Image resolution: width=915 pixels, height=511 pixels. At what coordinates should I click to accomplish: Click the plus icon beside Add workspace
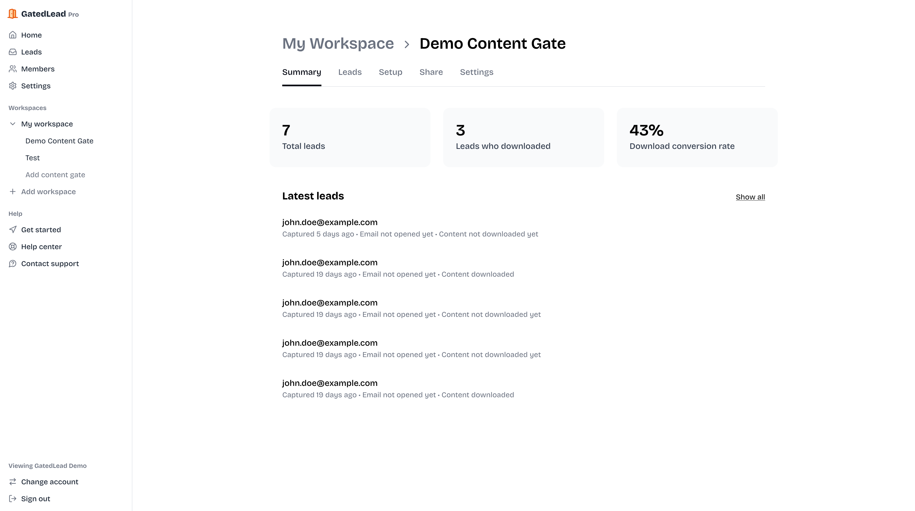(13, 191)
